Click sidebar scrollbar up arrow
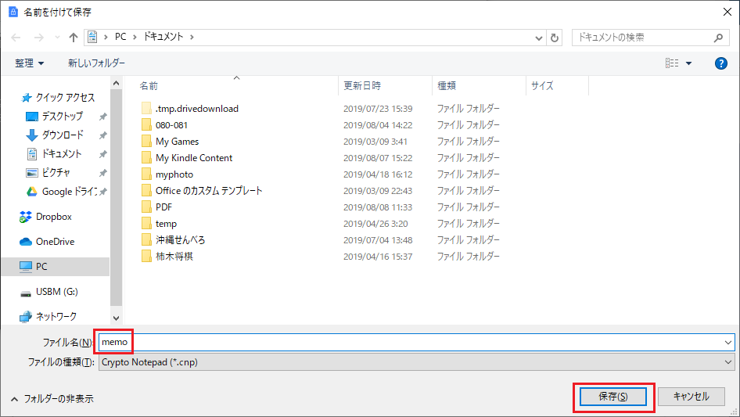 116,83
